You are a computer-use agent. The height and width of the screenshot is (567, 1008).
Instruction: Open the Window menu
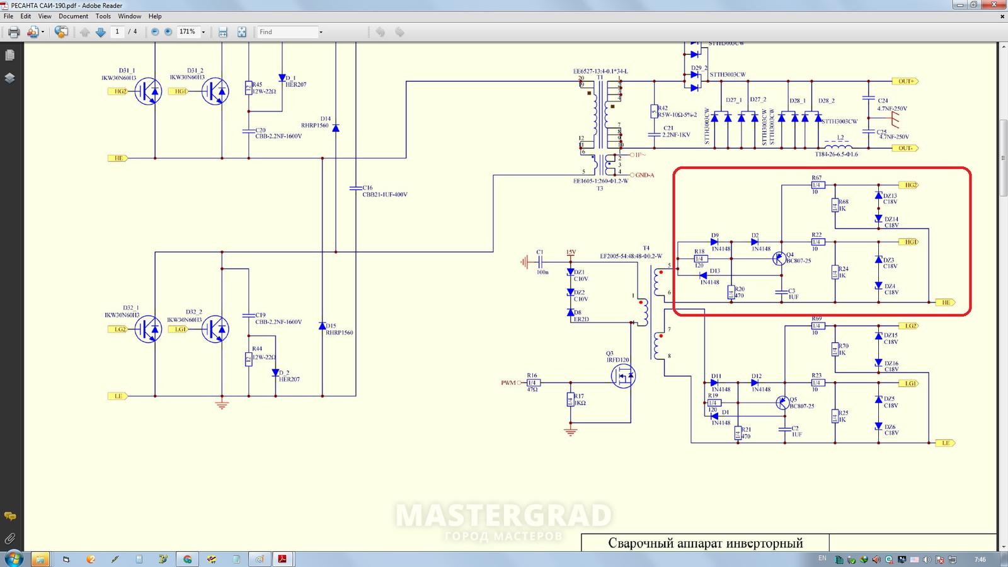[129, 16]
